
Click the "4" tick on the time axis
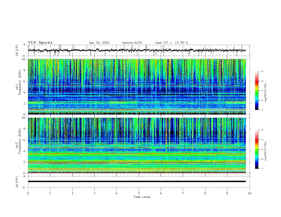coord(116,193)
